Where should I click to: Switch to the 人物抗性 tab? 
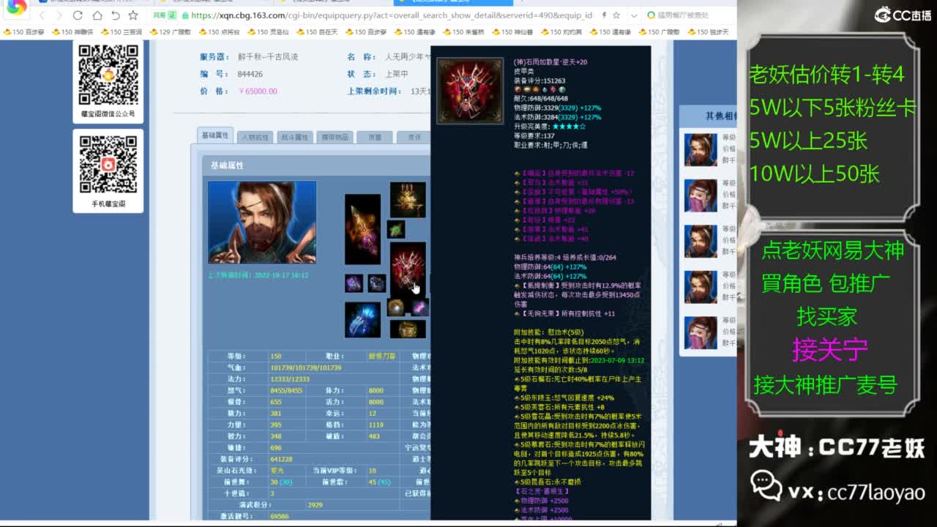(x=255, y=137)
